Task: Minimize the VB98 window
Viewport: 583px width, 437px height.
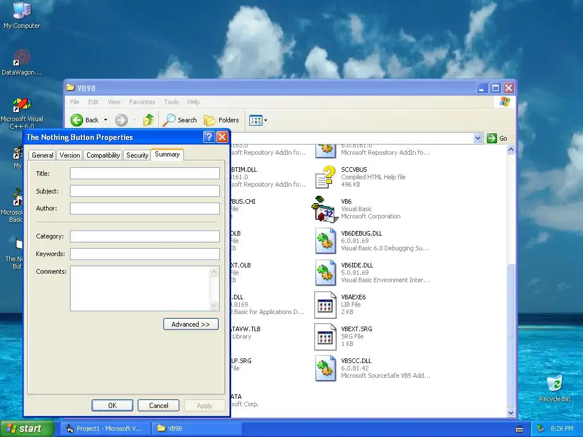Action: pos(482,88)
